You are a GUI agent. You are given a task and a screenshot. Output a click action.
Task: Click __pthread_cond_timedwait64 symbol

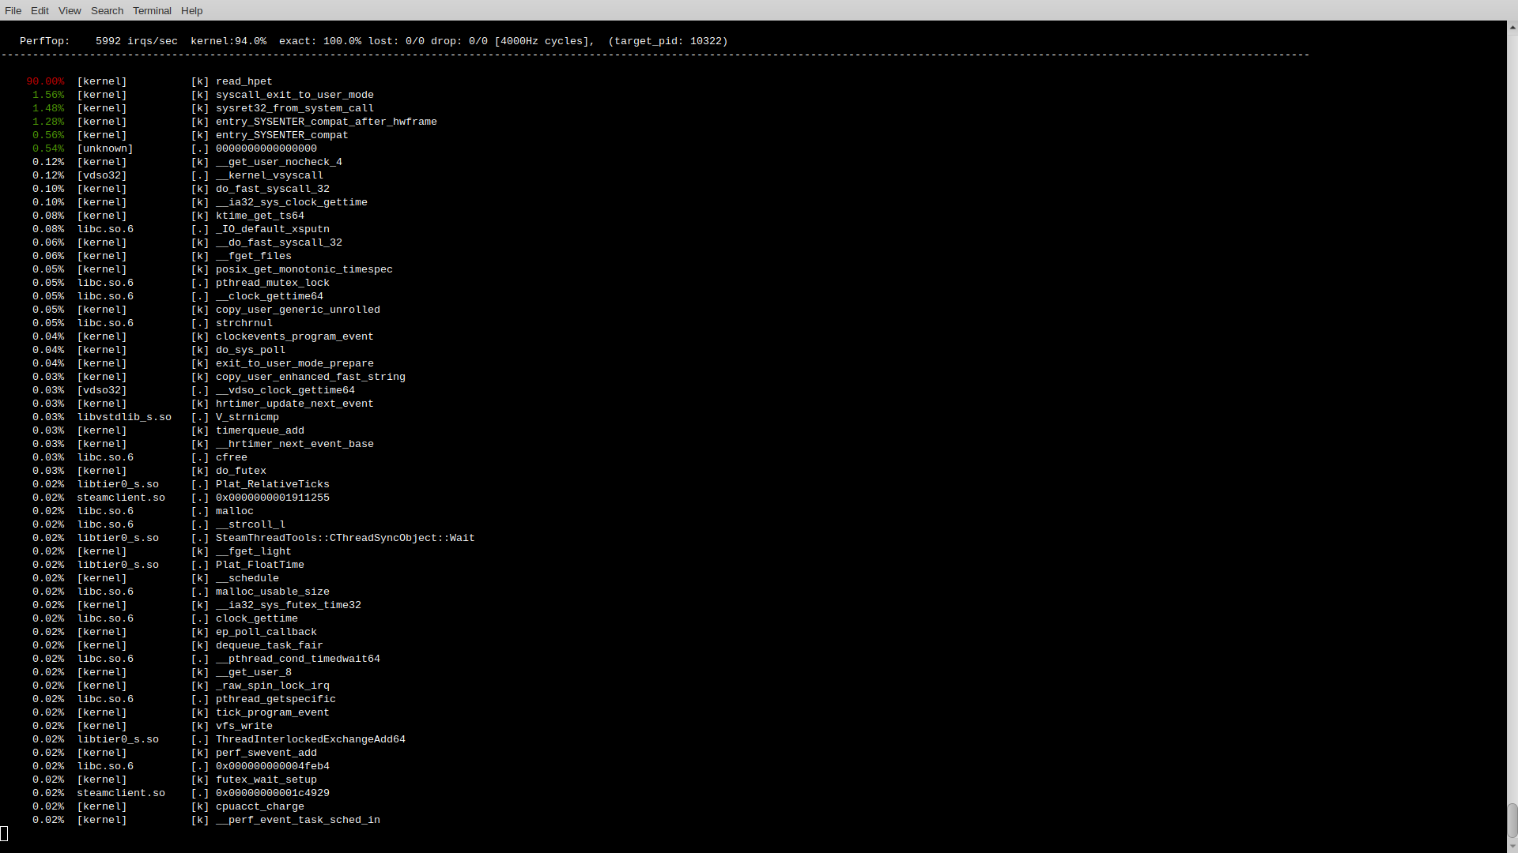coord(297,659)
